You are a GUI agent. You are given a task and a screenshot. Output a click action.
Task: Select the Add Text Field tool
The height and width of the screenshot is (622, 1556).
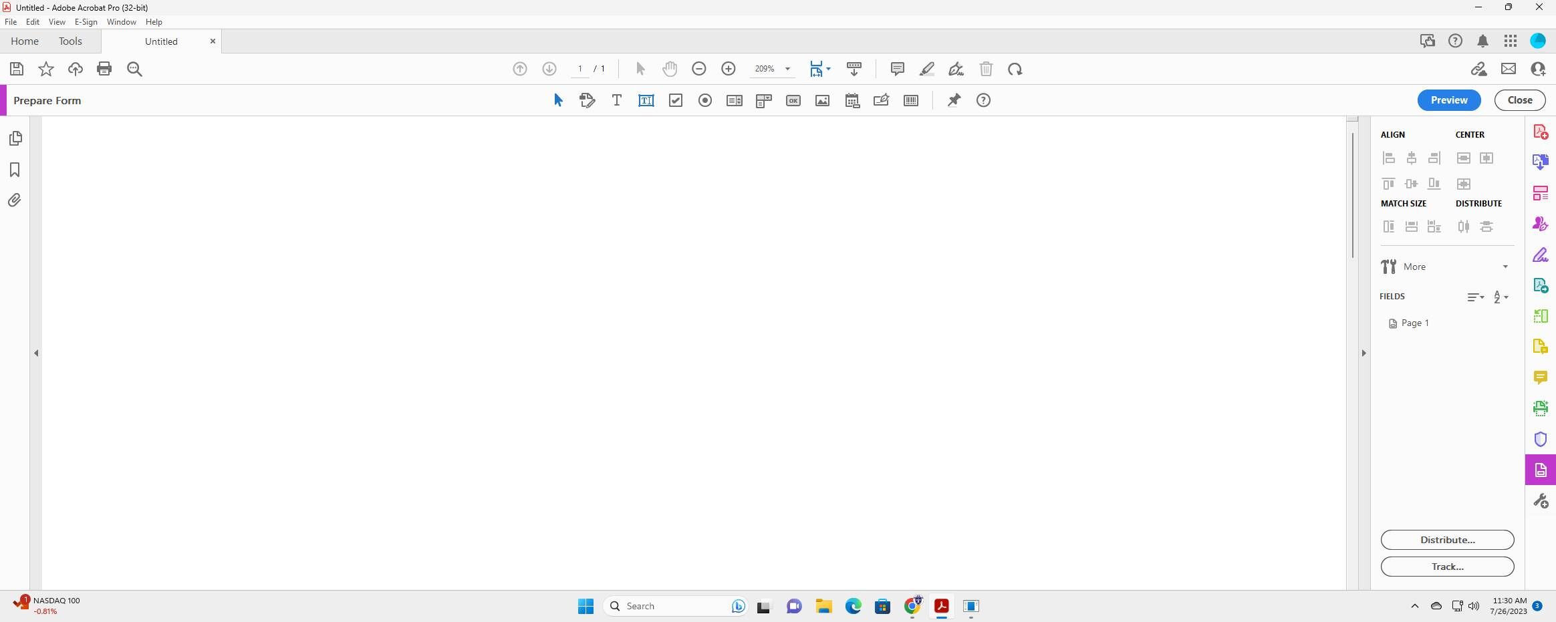(646, 100)
